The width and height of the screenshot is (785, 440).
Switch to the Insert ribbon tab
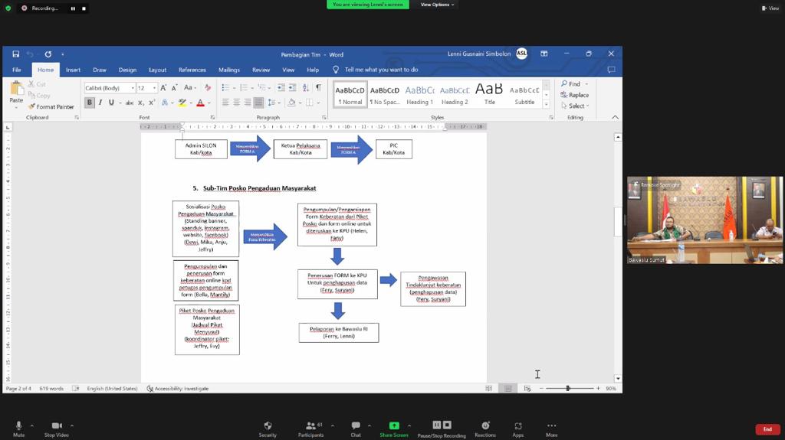pyautogui.click(x=73, y=70)
